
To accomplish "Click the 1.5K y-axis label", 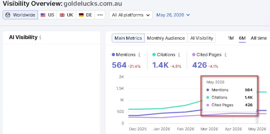I will coord(120,88).
